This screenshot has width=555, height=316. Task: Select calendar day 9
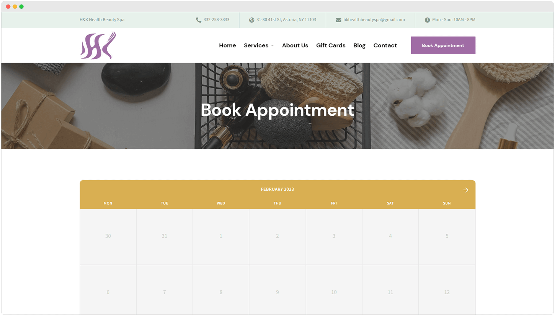tap(277, 290)
